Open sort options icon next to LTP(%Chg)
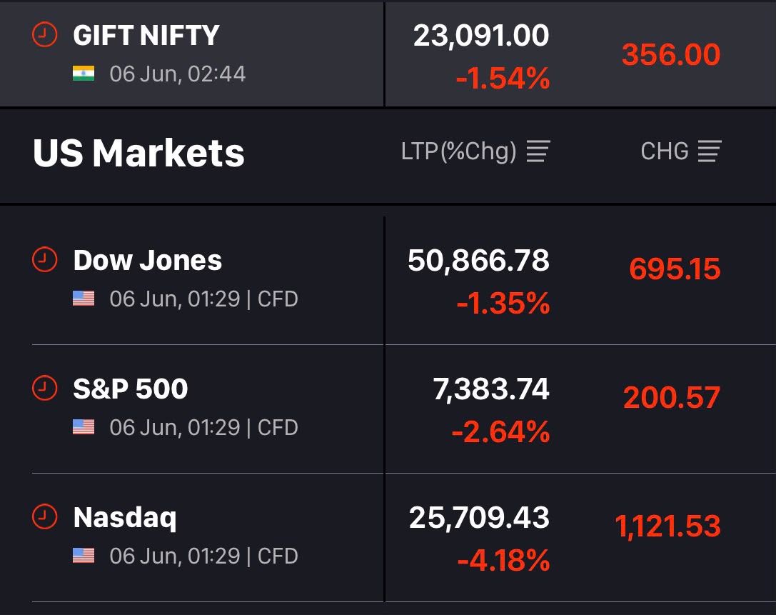 click(x=538, y=151)
